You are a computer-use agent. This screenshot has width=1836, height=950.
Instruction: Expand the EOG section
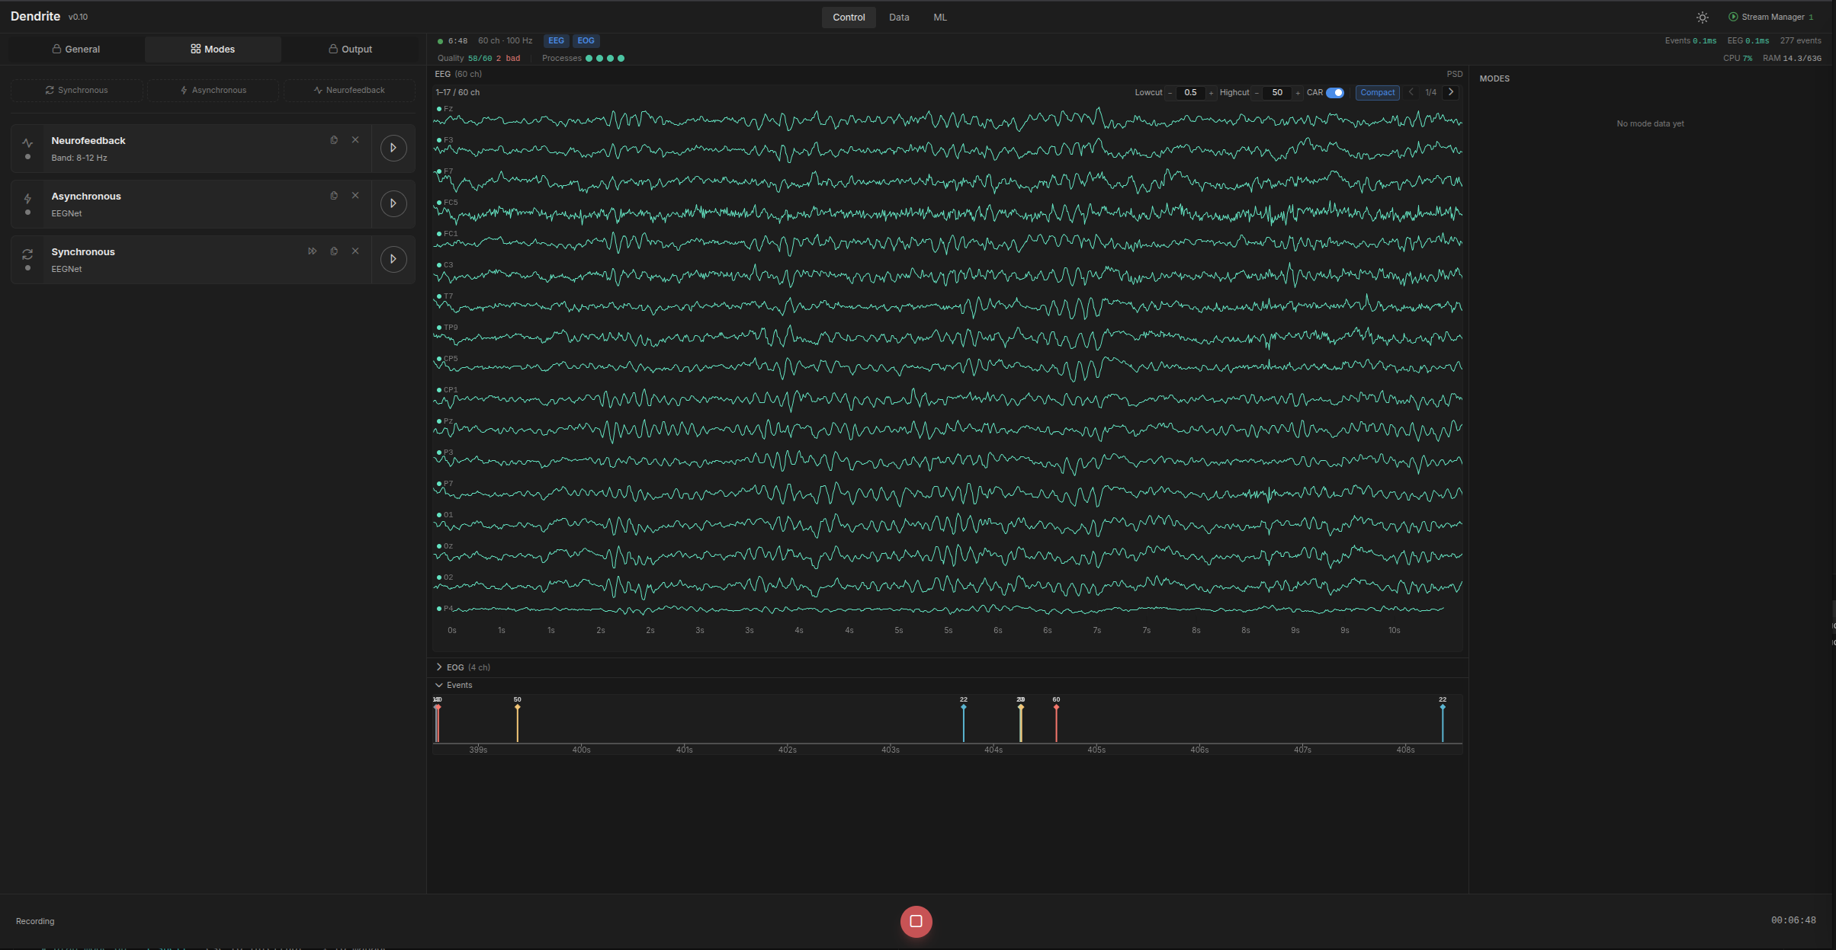click(463, 667)
